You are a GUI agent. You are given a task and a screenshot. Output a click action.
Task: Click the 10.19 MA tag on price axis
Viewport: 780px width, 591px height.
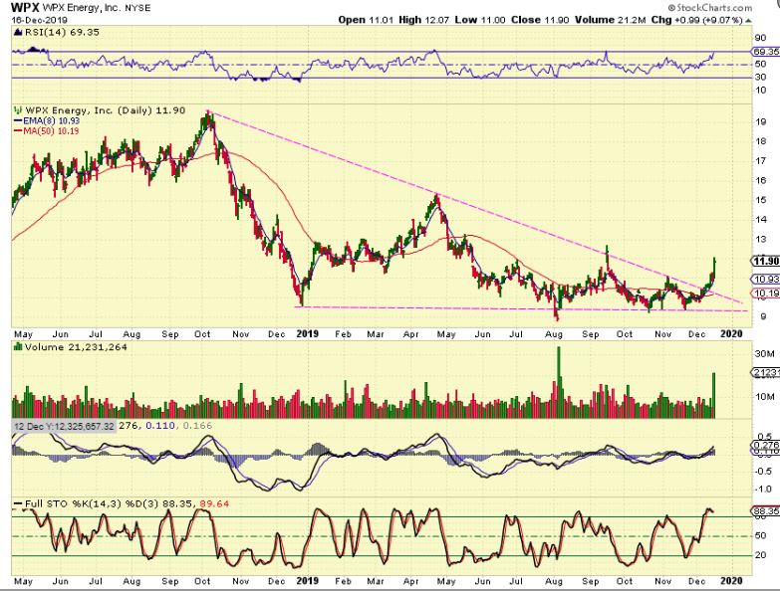click(766, 294)
